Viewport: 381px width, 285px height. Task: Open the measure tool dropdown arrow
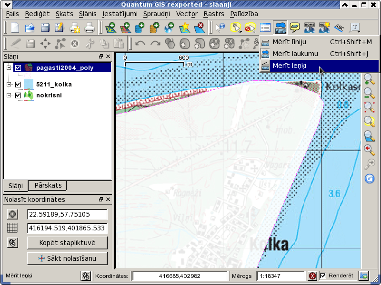click(285, 32)
